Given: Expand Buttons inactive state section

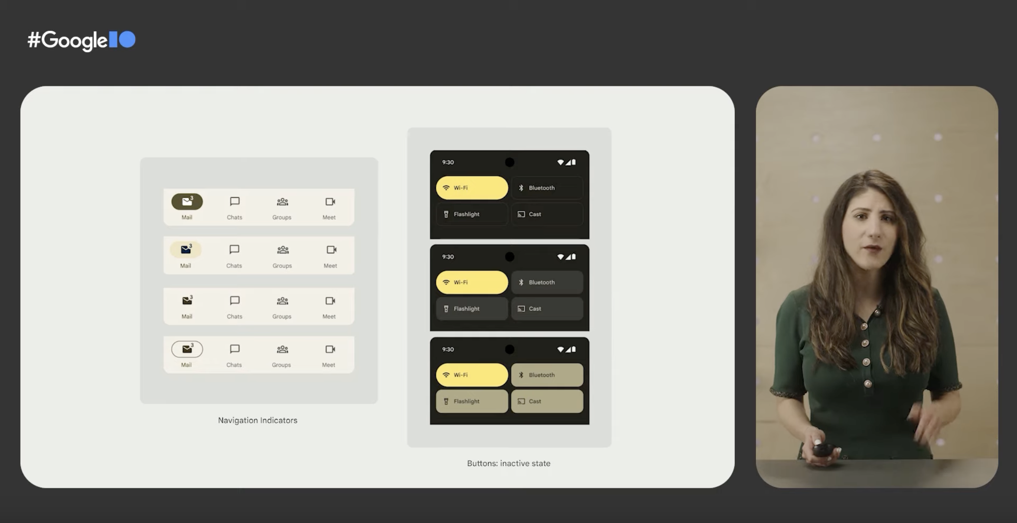Looking at the screenshot, I should tap(508, 462).
